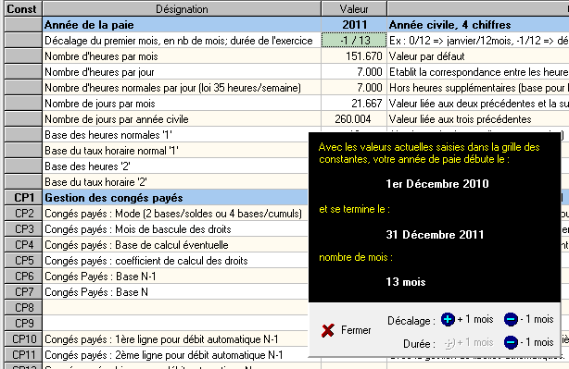This screenshot has height=369, width=569.
Task: Click the 21.667 value cell
Action: click(354, 104)
